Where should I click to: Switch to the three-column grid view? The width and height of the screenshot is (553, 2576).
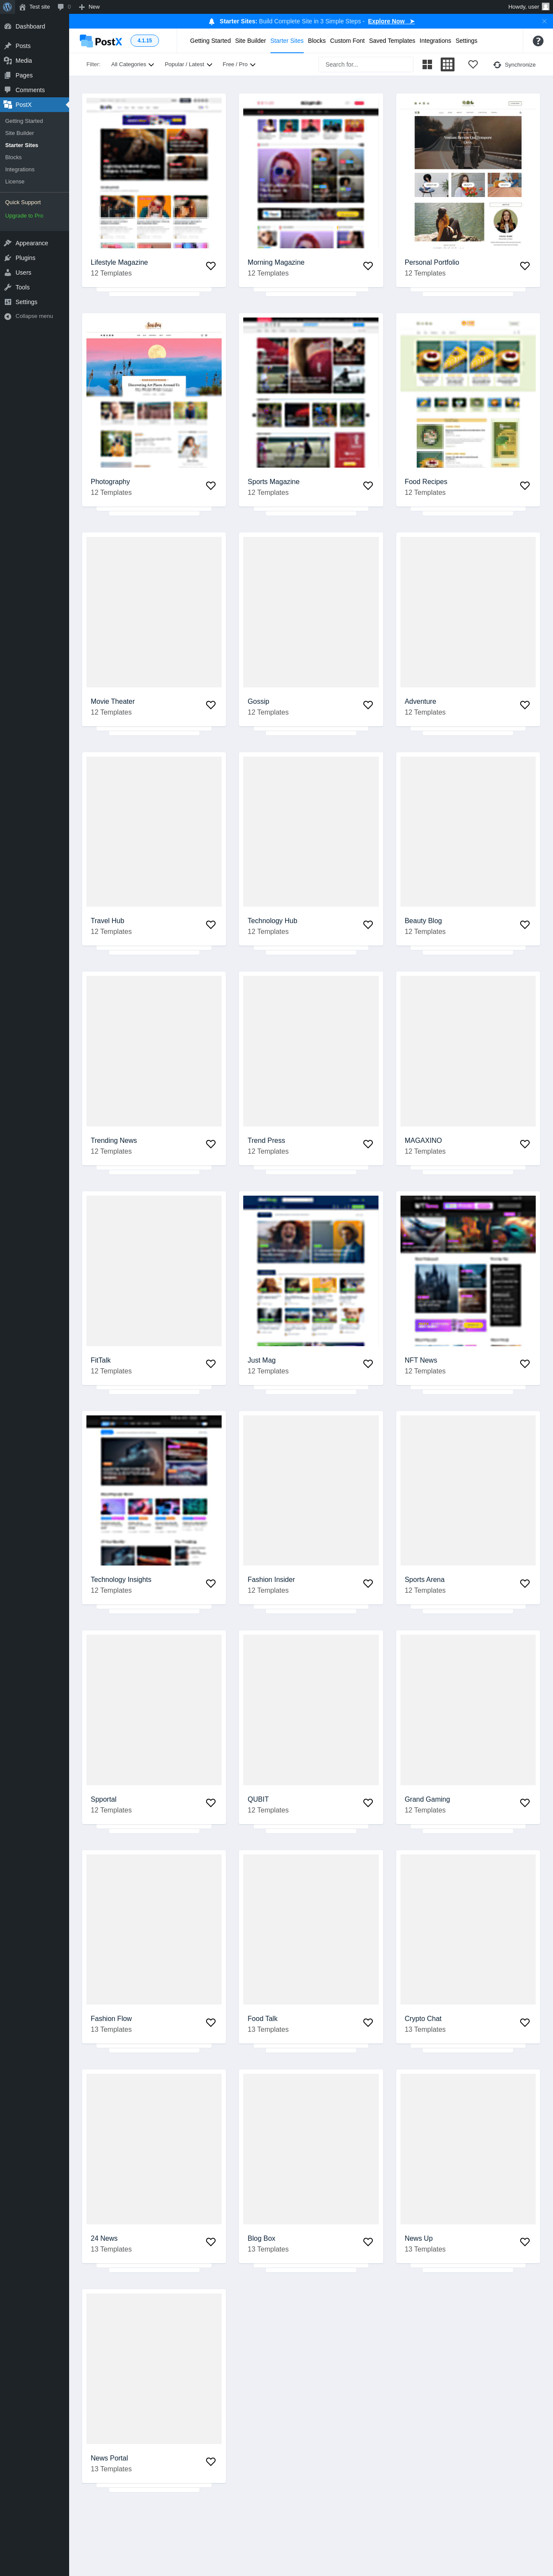(x=447, y=65)
